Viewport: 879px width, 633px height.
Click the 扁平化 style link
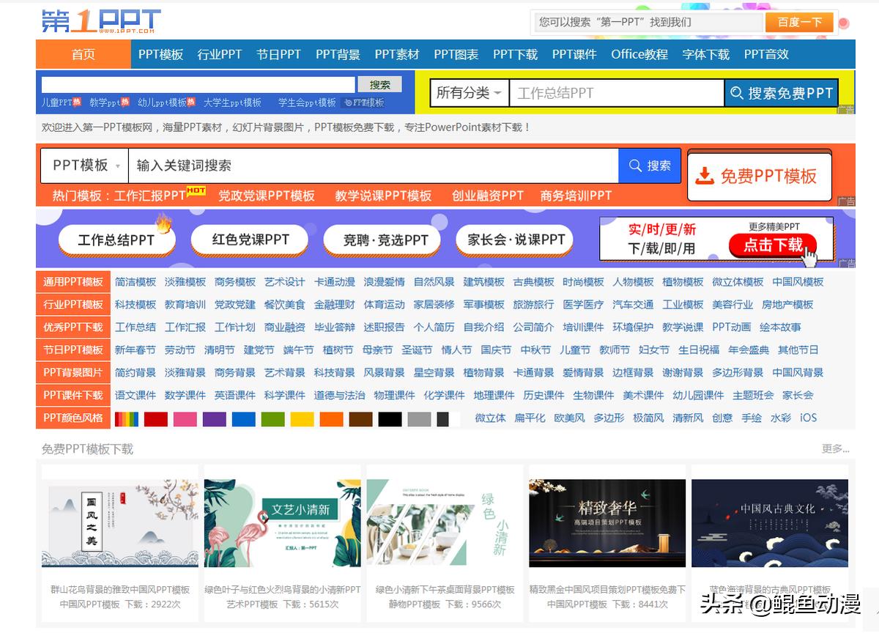(530, 418)
